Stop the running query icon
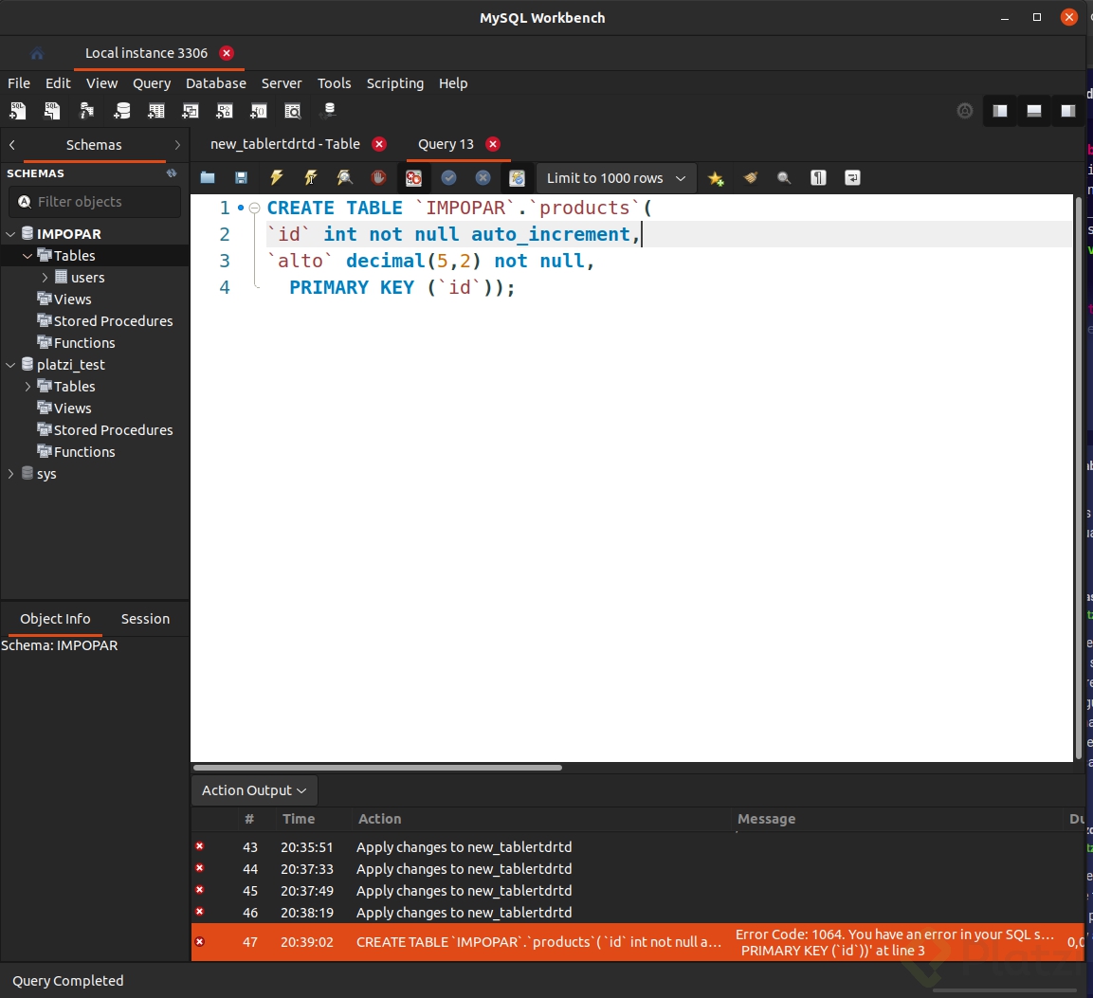Image resolution: width=1093 pixels, height=998 pixels. 378,178
